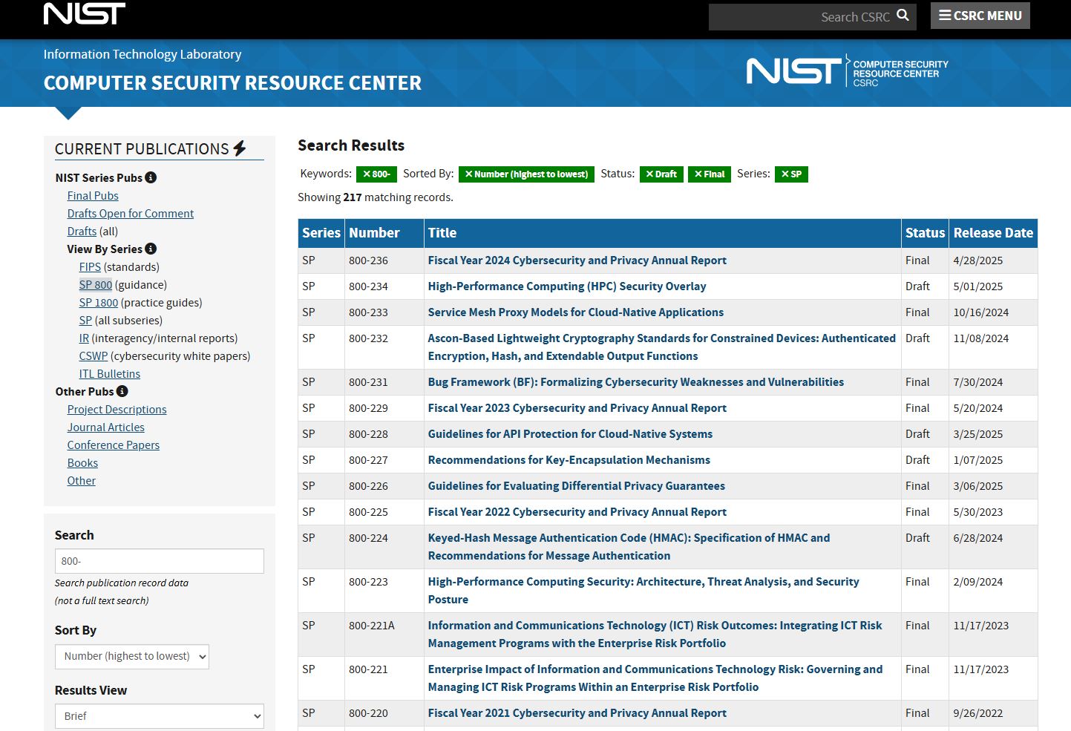Viewport: 1071px width, 731px height.
Task: Click the Status column header
Action: coord(925,233)
